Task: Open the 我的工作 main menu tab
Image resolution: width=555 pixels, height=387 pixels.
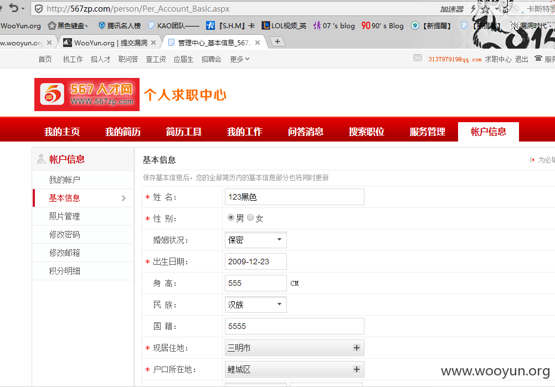Action: [x=245, y=132]
